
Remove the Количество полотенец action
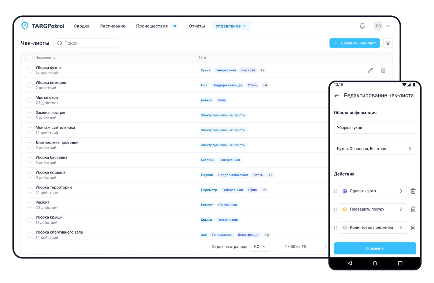[413, 228]
